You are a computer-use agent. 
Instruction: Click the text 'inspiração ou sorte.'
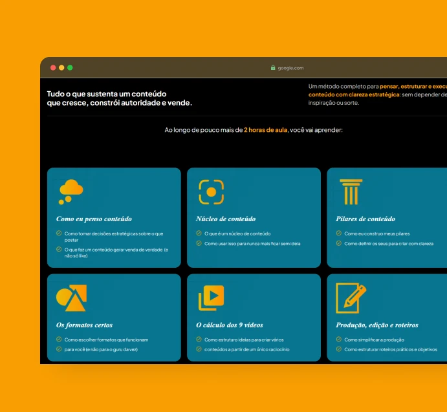pos(334,103)
